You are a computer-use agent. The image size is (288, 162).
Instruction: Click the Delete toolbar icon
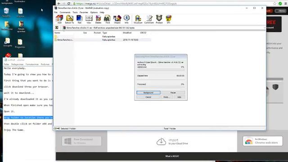(x=98, y=19)
